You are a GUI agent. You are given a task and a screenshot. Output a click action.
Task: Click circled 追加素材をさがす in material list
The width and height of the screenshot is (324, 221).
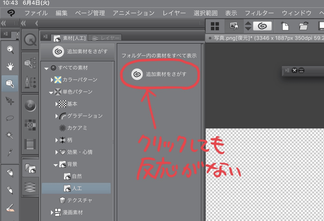[x=160, y=74]
